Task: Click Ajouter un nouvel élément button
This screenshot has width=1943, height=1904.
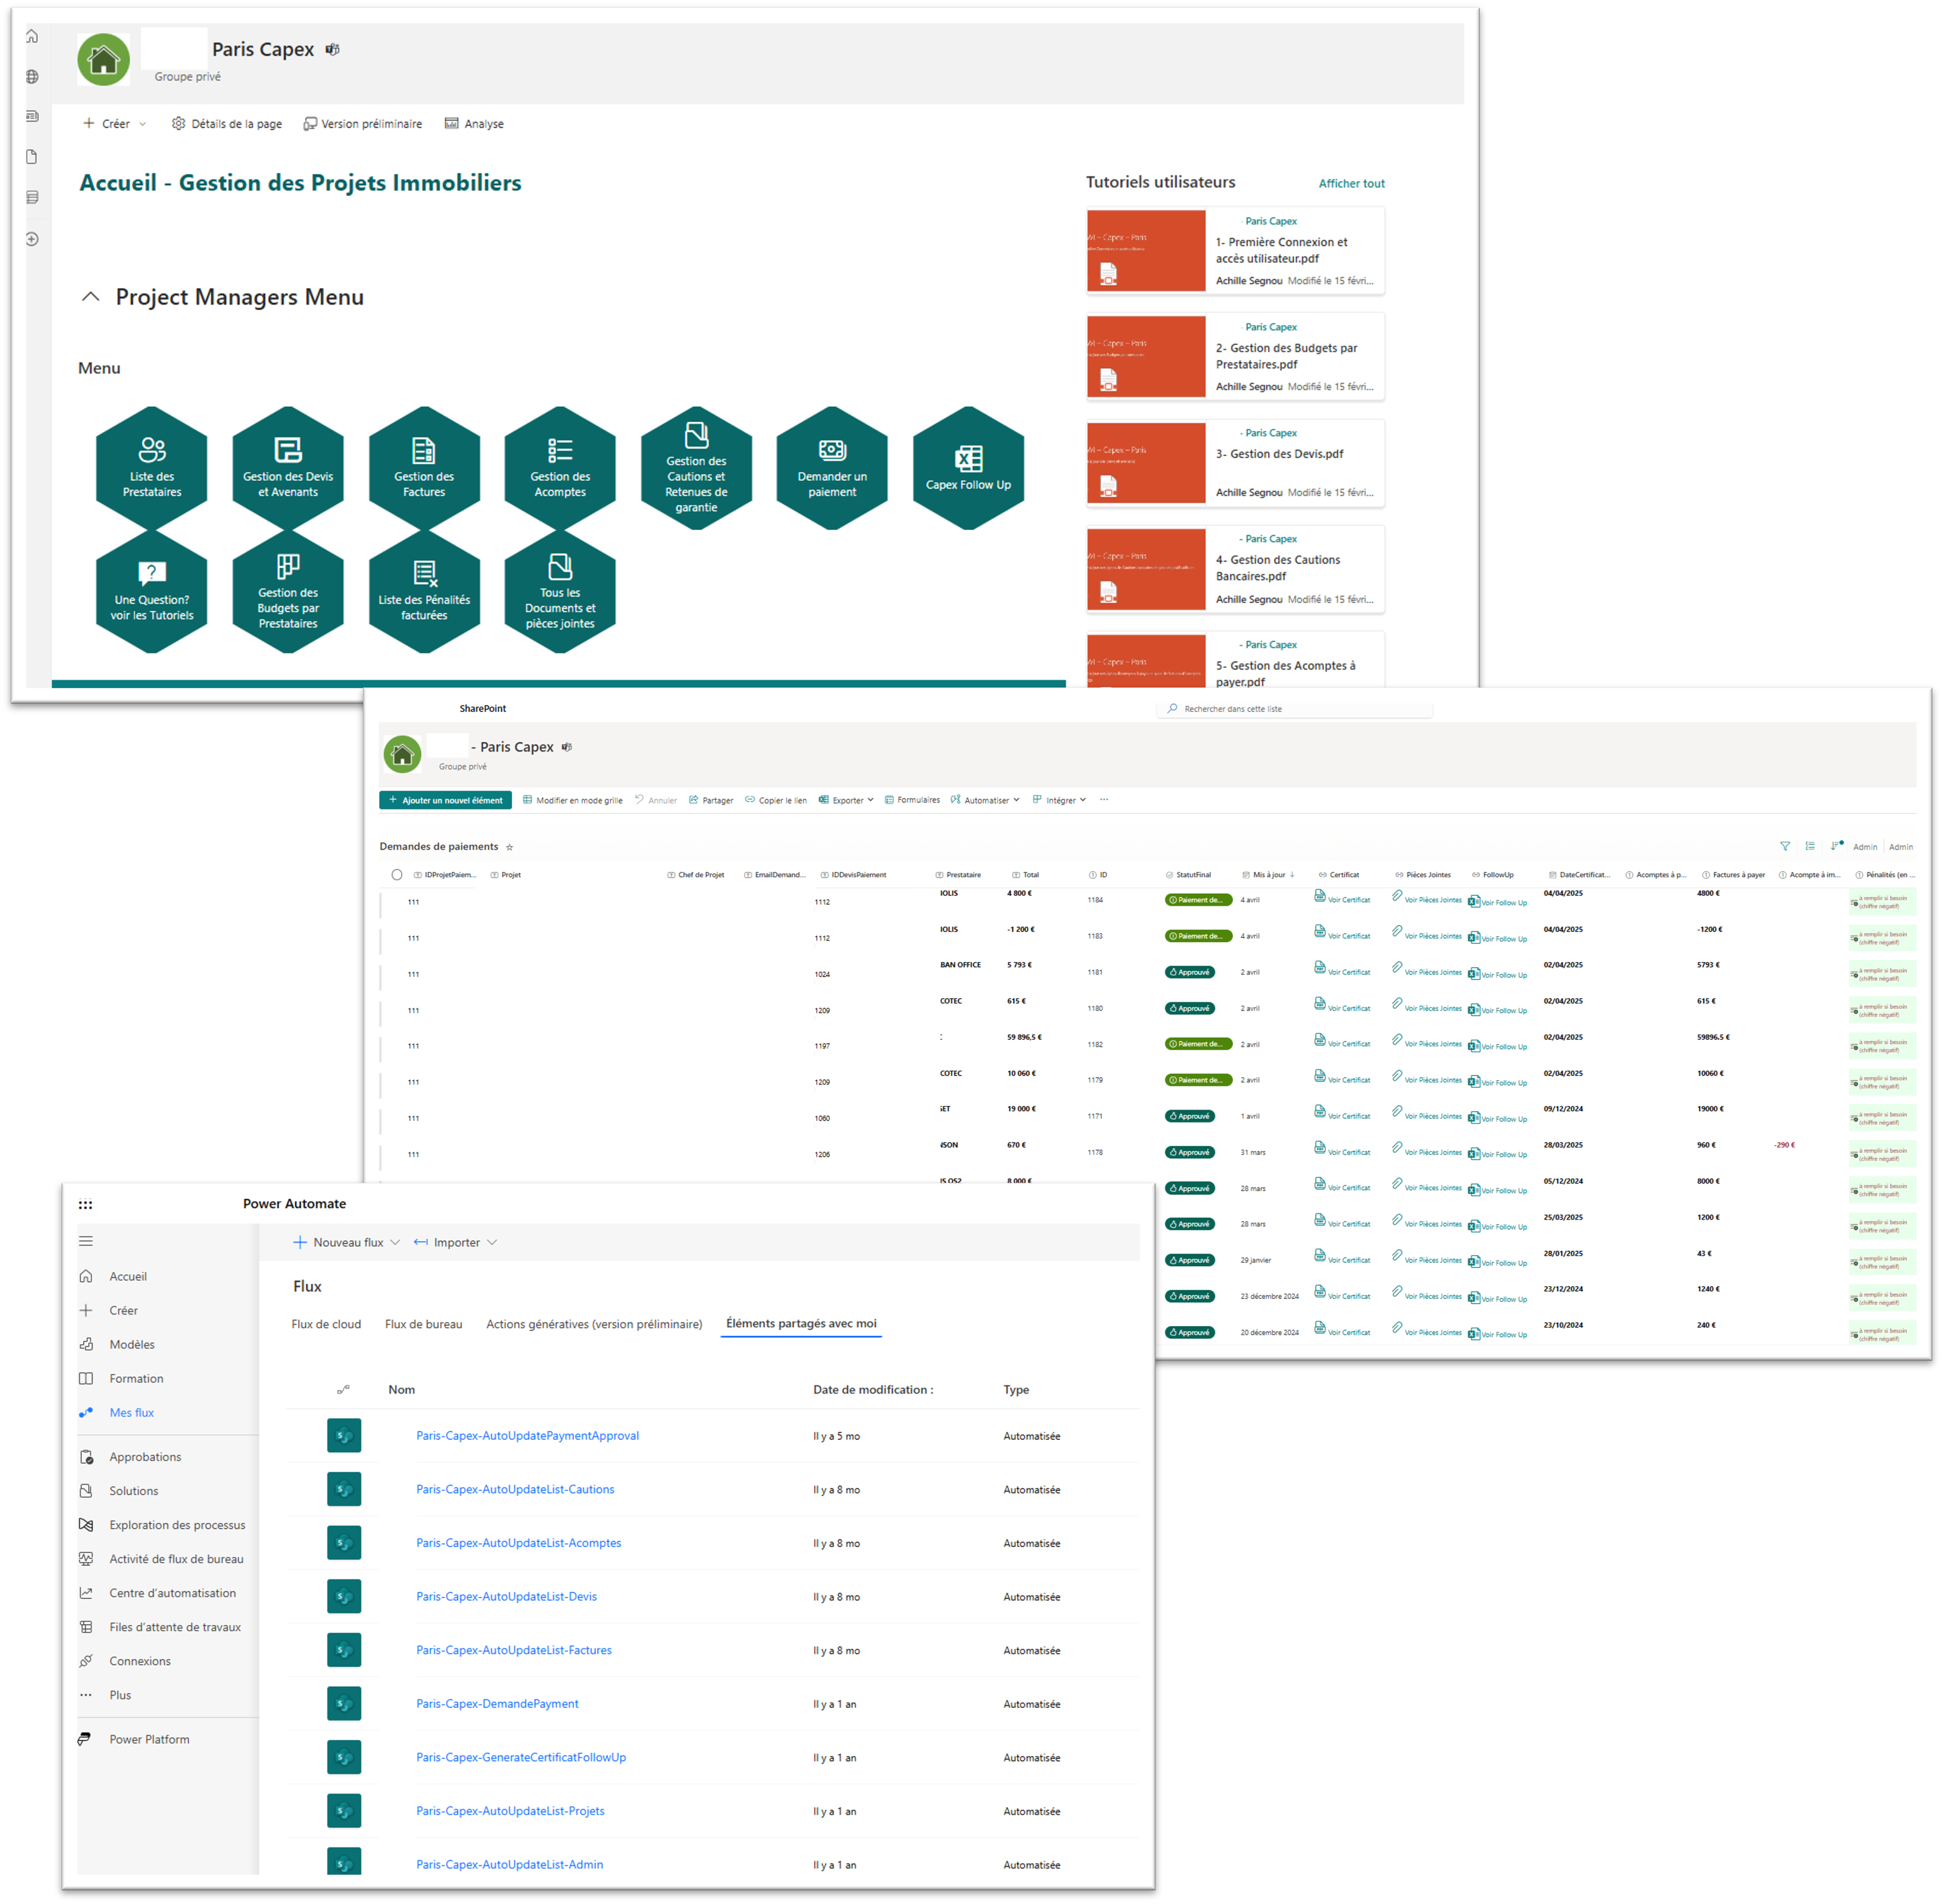Action: coord(446,800)
